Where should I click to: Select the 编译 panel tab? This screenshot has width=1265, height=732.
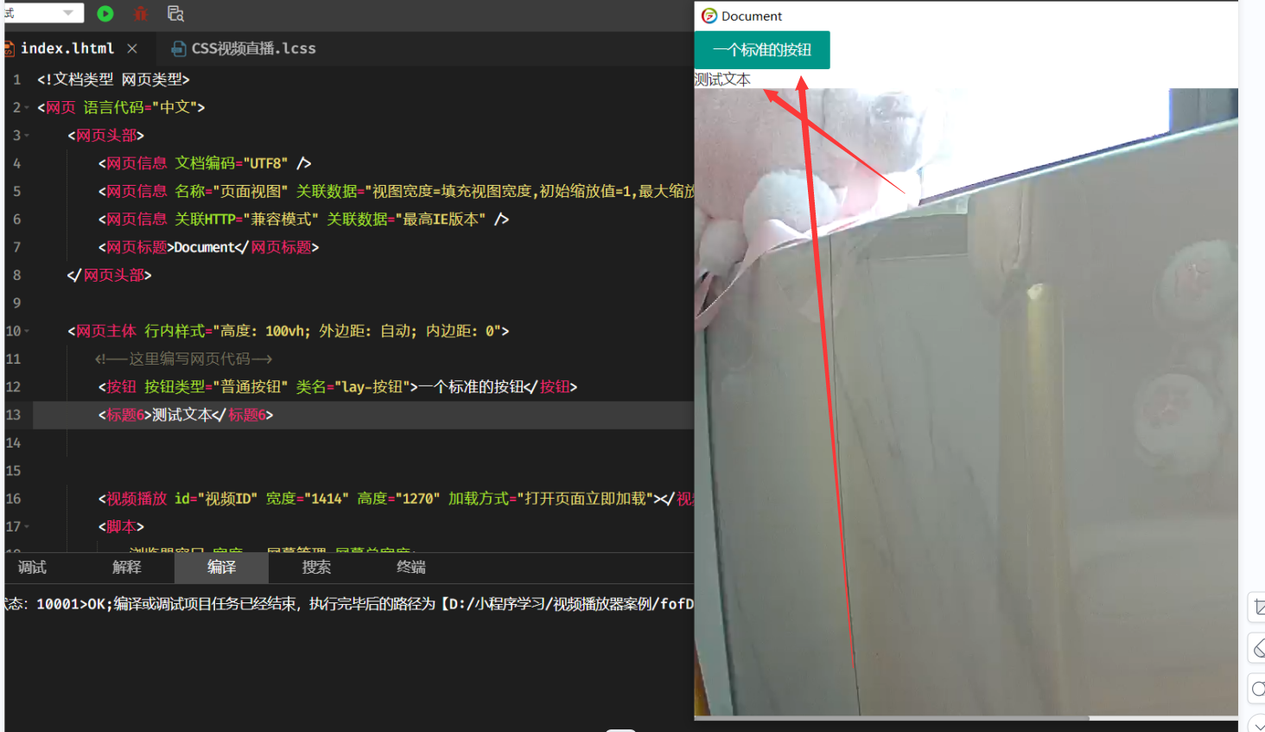[x=221, y=567]
